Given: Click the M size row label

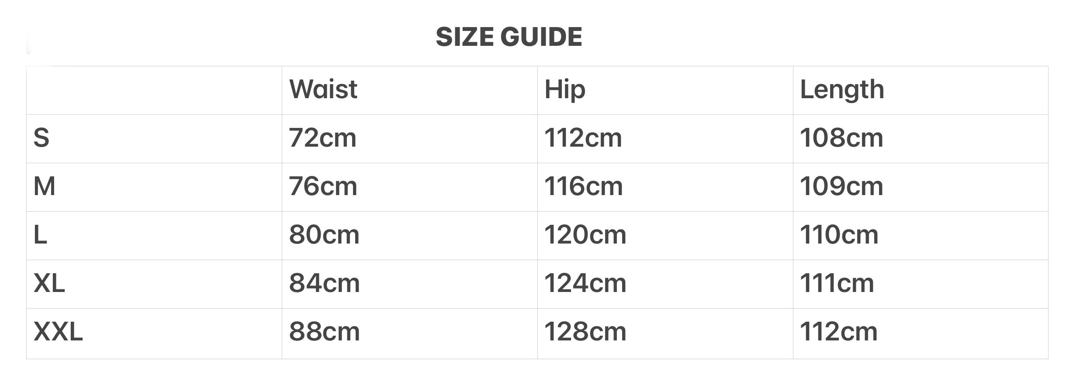Looking at the screenshot, I should click(45, 186).
